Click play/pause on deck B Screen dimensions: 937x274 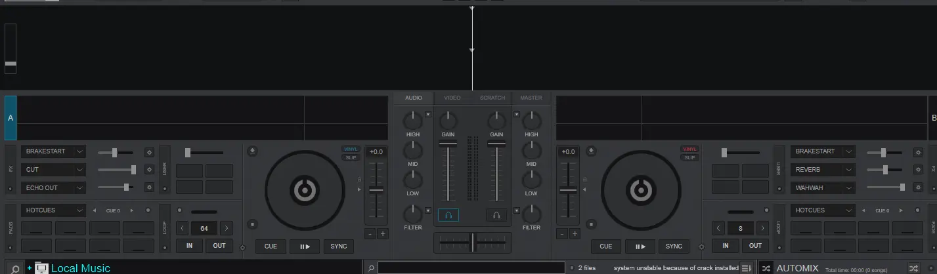click(640, 246)
